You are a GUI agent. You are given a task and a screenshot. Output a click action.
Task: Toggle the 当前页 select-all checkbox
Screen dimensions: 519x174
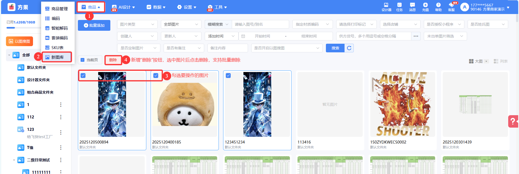[x=82, y=60]
